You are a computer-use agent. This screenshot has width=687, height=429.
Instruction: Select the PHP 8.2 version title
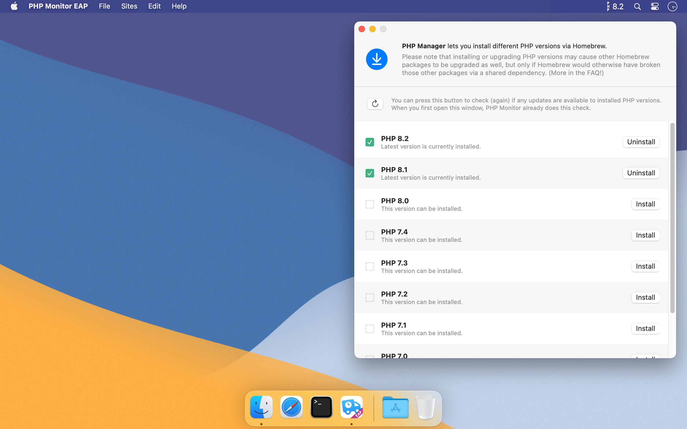click(x=395, y=138)
